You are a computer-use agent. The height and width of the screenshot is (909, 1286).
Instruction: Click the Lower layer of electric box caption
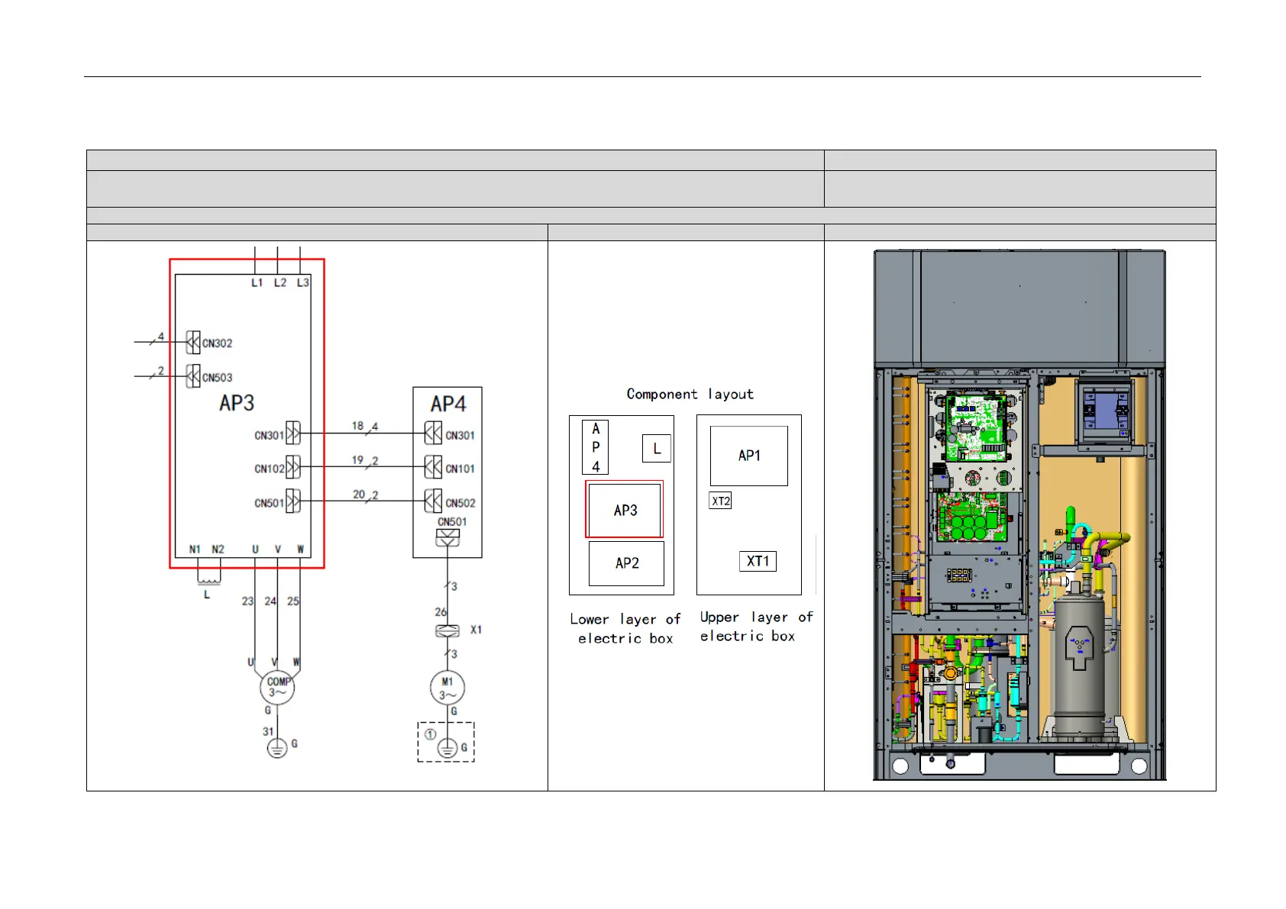pos(625,629)
